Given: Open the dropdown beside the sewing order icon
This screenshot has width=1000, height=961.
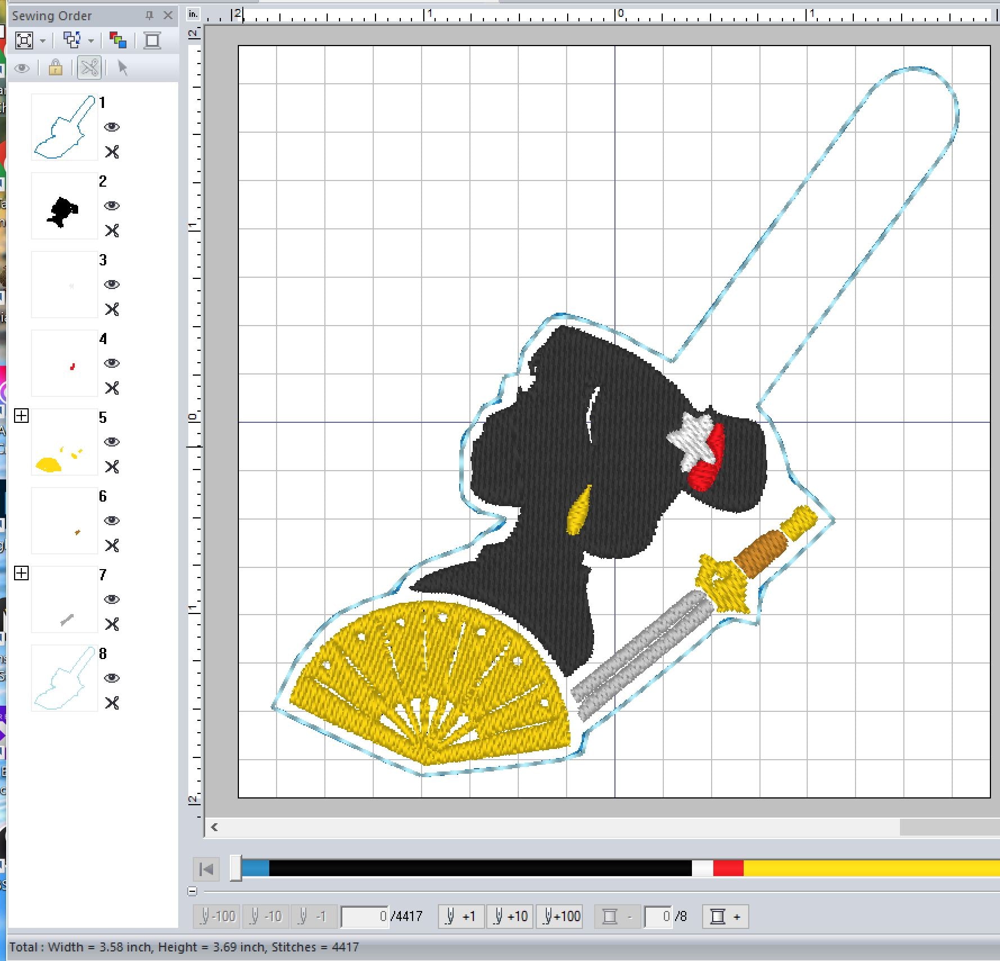Looking at the screenshot, I should point(91,41).
